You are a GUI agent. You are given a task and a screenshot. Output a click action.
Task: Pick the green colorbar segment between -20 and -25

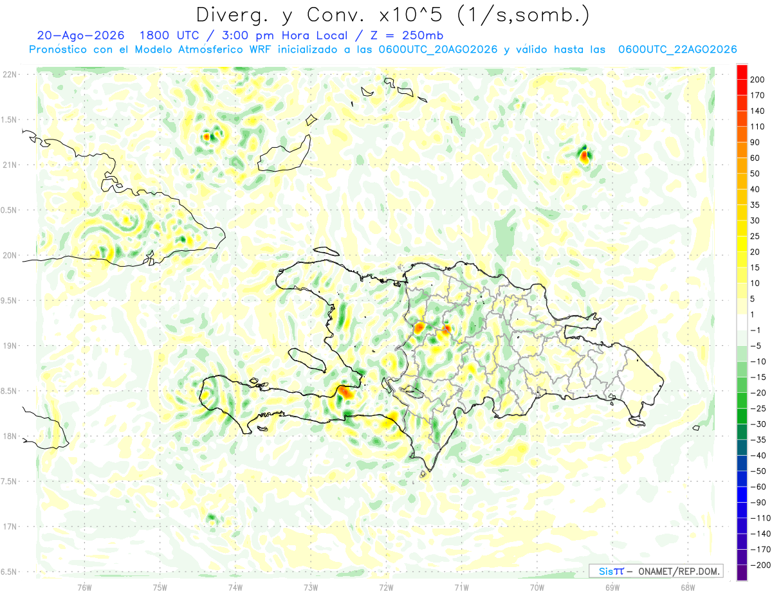coord(742,401)
